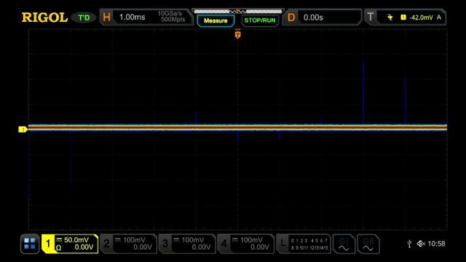
Task: Open the GII waveform generator icon
Action: [x=368, y=244]
